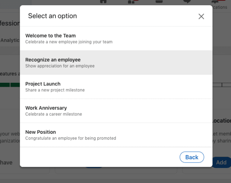The width and height of the screenshot is (231, 183).
Task: Click the red badge on Notifications
Action: tap(222, 0)
